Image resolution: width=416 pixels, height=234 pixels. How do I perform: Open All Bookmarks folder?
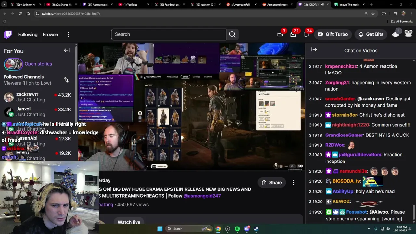click(402, 22)
